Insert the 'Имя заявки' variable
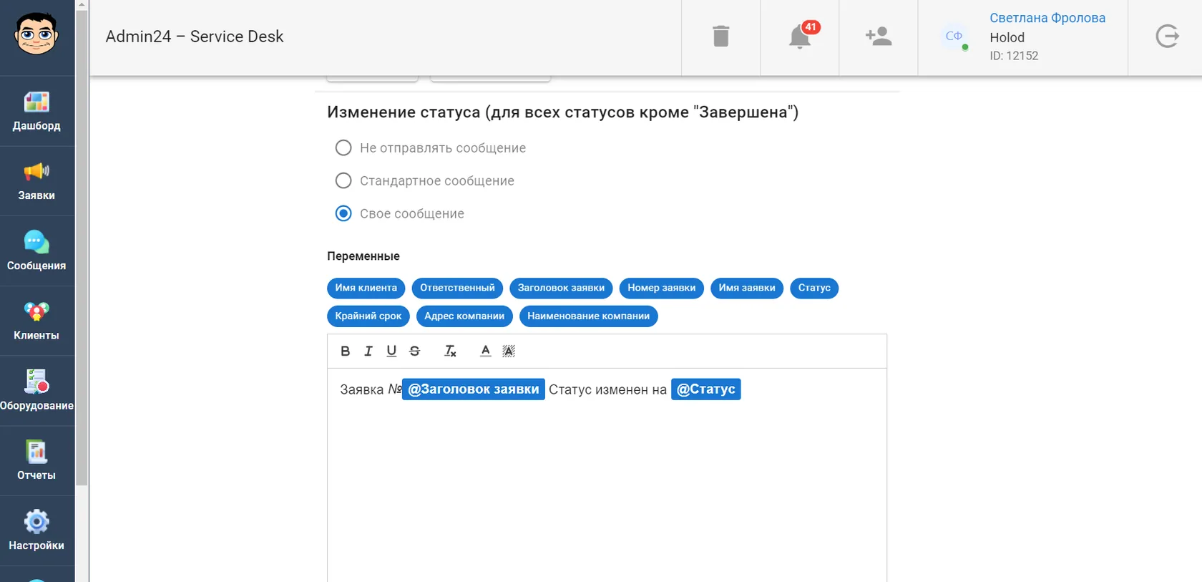 point(747,288)
